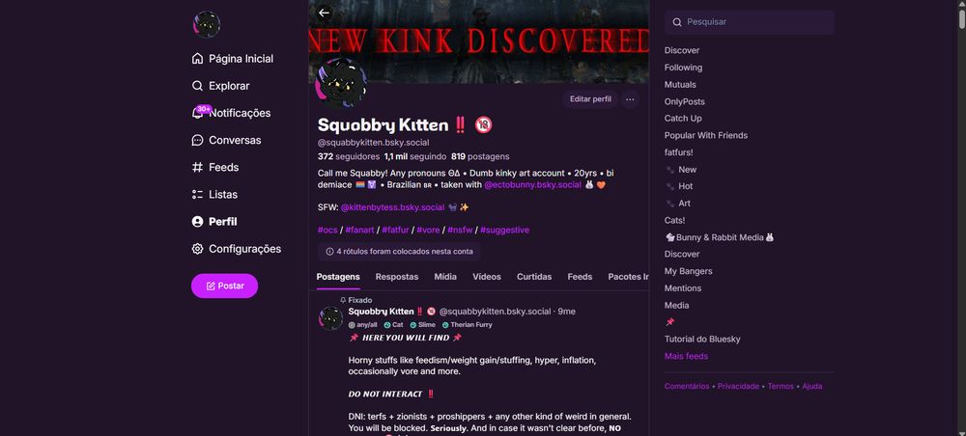Click the purple Postar button

click(224, 286)
